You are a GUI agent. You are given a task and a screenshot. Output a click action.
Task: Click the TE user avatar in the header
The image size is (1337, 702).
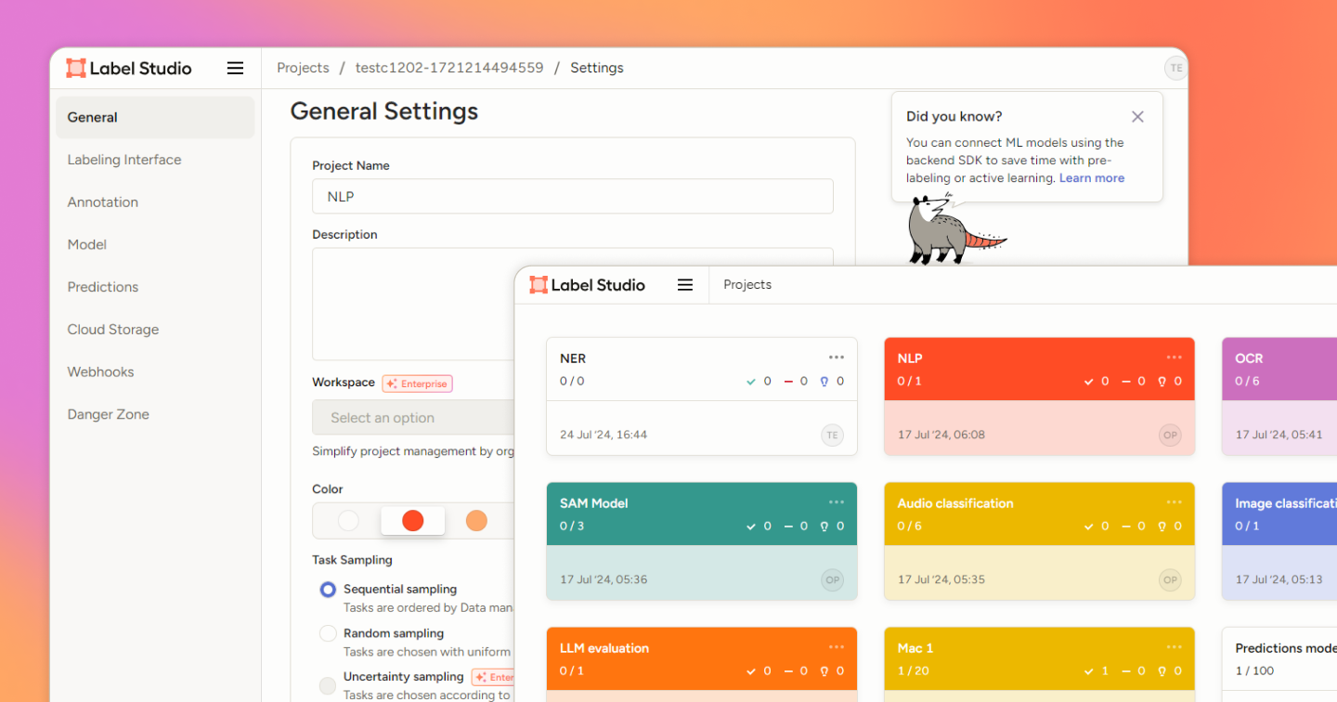pyautogui.click(x=1175, y=68)
